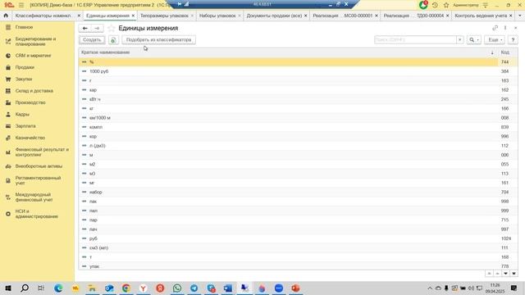
Task: Switch to Типоразмеры упаковок tab
Action: click(164, 16)
